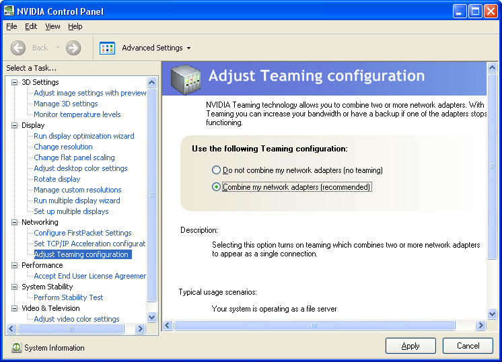Click the main pane vertical scrollbar thumb
The width and height of the screenshot is (502, 362).
point(492,166)
